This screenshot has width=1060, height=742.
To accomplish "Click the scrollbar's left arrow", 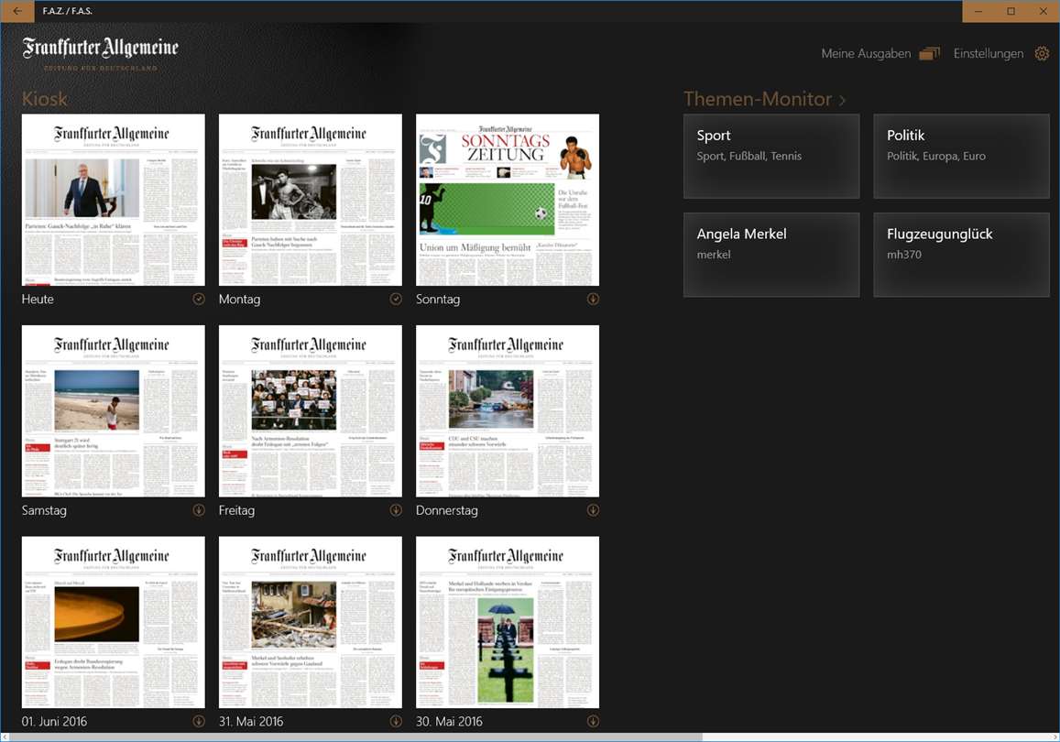I will click(x=5, y=737).
